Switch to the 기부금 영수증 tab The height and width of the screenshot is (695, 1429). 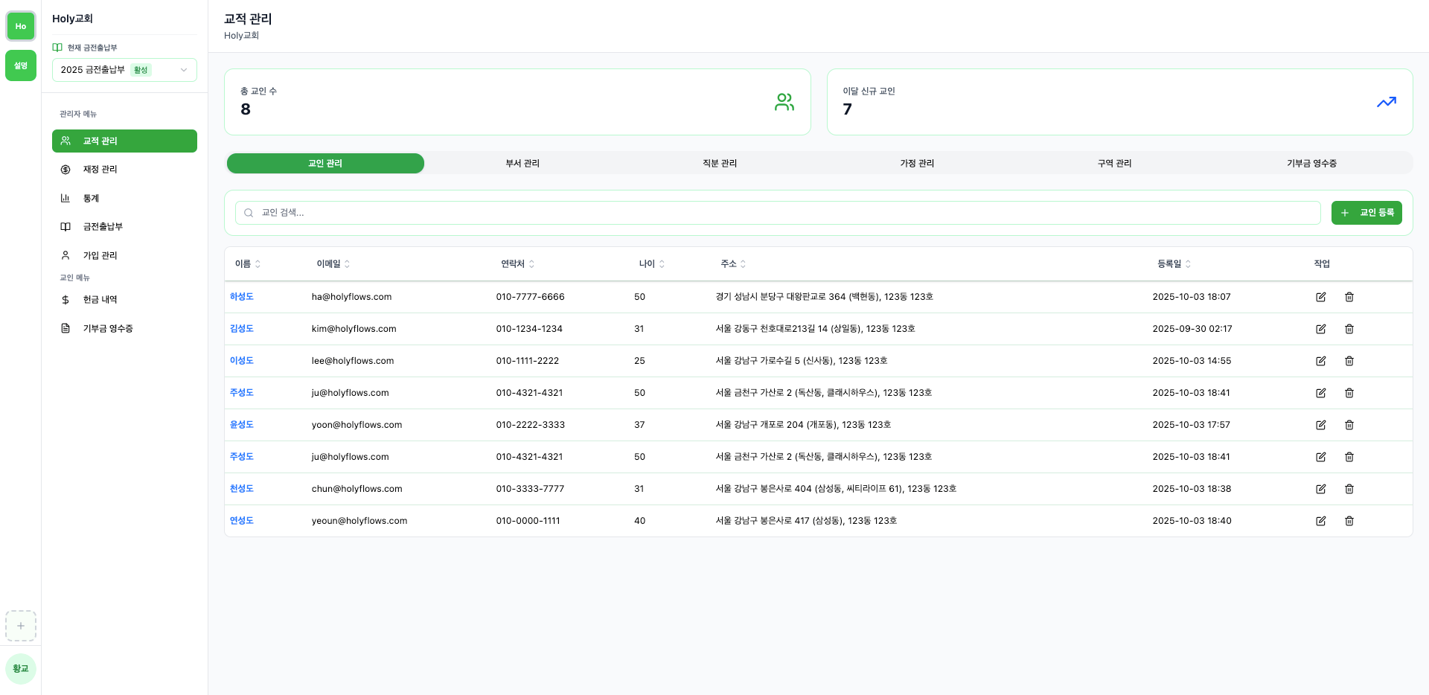click(x=1311, y=164)
